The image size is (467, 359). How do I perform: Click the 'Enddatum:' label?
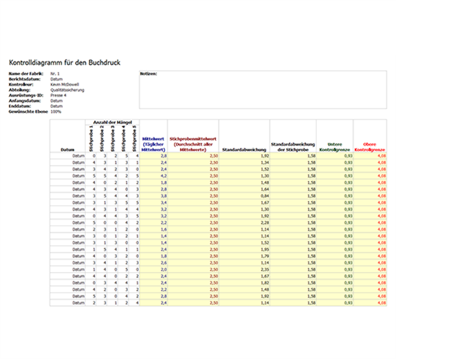pyautogui.click(x=19, y=106)
